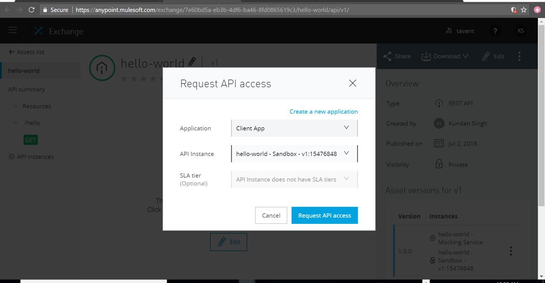
Task: Click the lock icon beside Sandbox instance
Action: (433, 260)
